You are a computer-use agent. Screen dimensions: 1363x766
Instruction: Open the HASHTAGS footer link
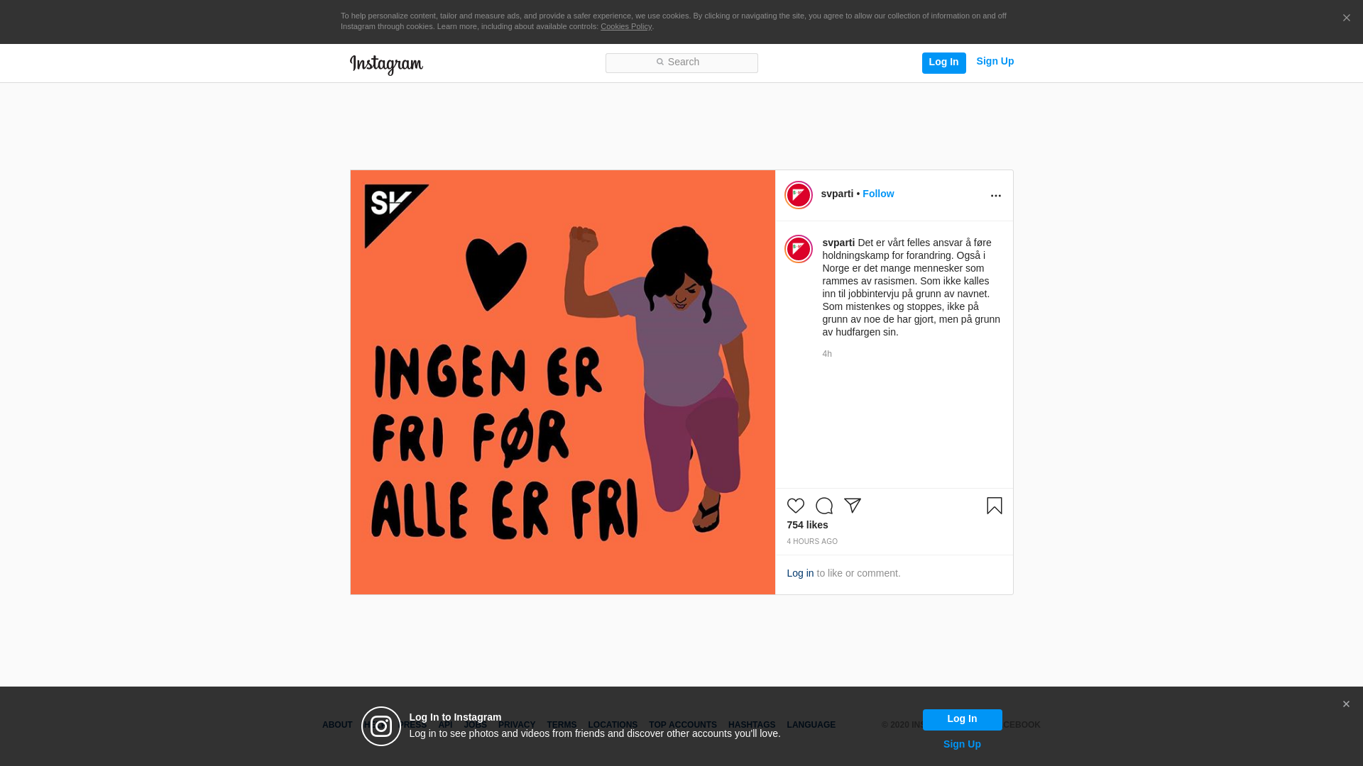[x=751, y=725]
